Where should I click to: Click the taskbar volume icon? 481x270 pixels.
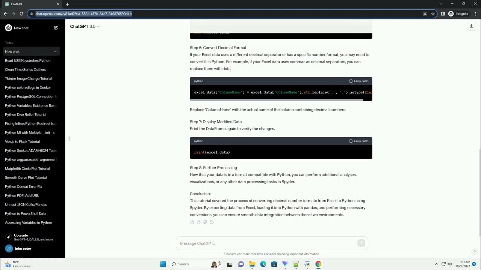[450, 264]
